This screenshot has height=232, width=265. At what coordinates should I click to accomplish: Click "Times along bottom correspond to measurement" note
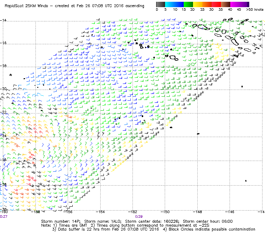144,226
